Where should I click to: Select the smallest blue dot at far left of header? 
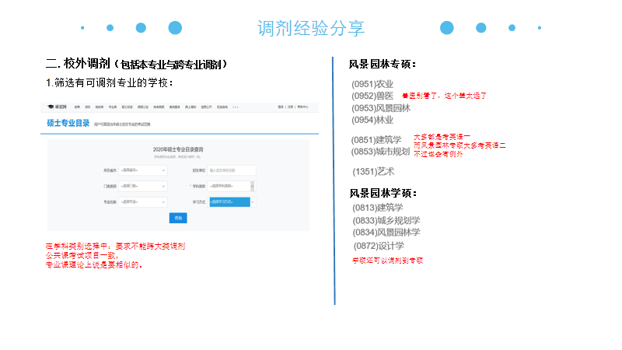82,28
